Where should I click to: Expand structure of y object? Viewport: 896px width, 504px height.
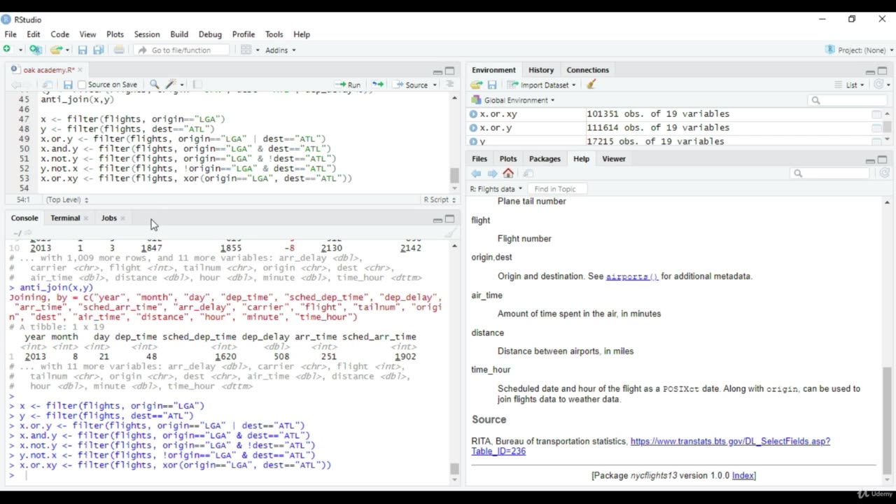point(474,141)
